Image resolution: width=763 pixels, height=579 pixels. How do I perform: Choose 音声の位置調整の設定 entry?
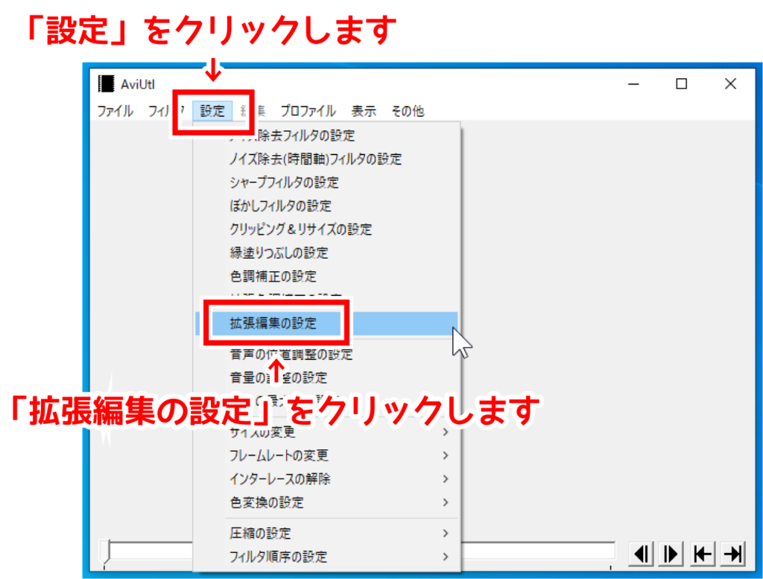[x=326, y=354]
